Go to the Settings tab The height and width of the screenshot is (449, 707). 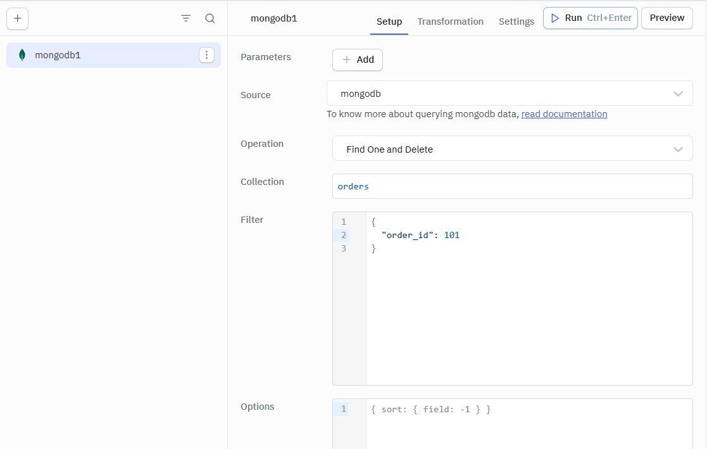pos(516,22)
